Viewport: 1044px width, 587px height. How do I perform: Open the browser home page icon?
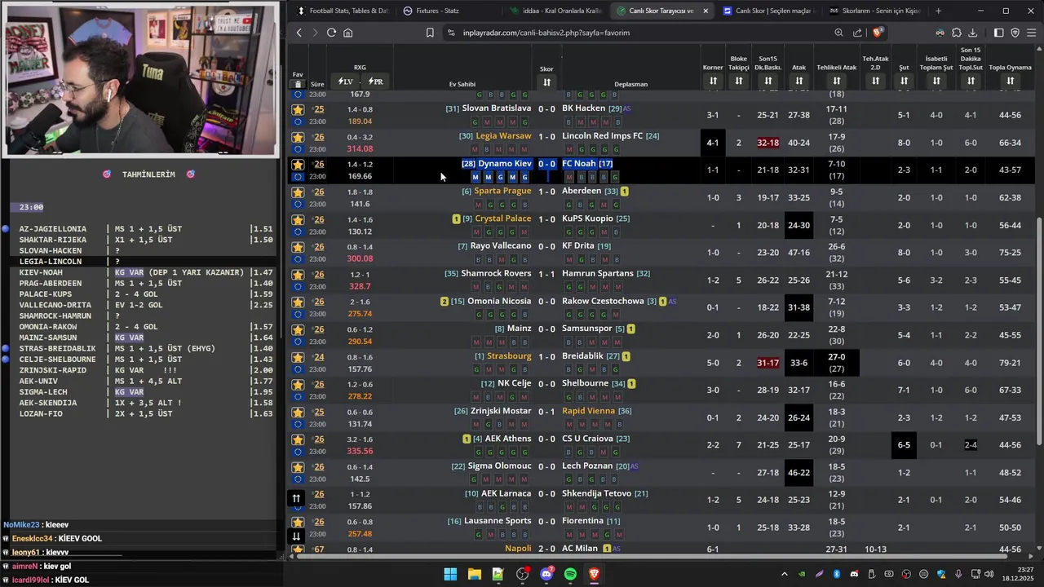[347, 33]
